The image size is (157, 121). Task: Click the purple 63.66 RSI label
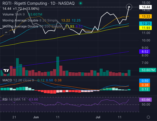point(145,100)
